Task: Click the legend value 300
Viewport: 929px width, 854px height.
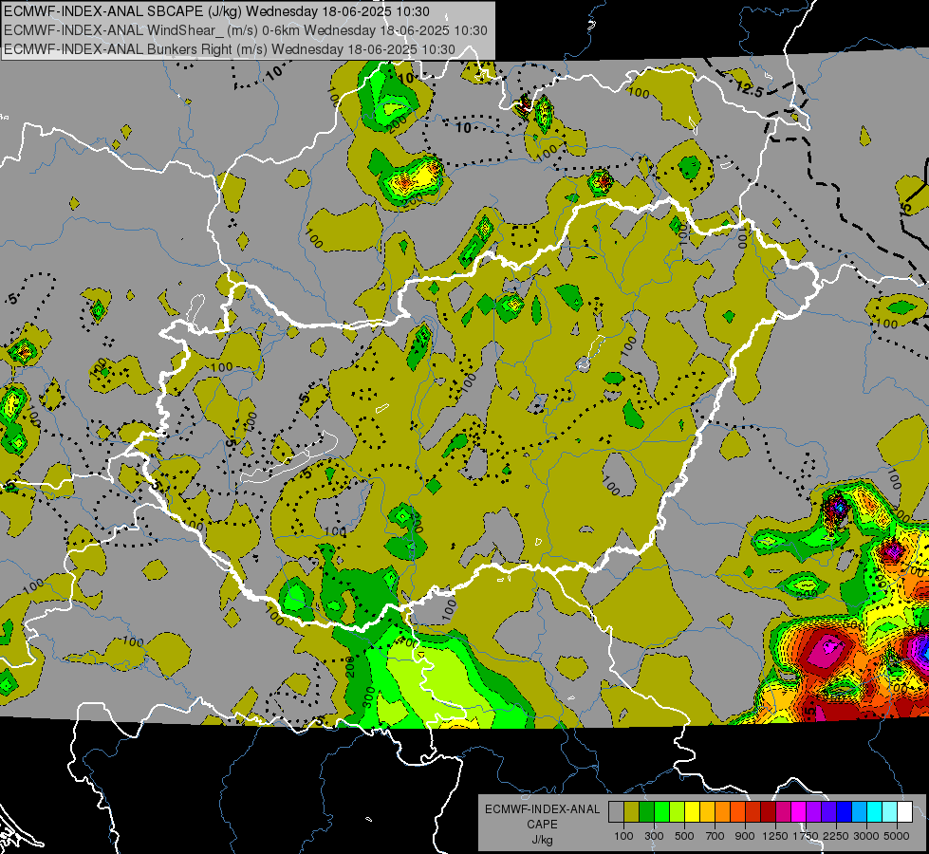Action: coord(654,836)
